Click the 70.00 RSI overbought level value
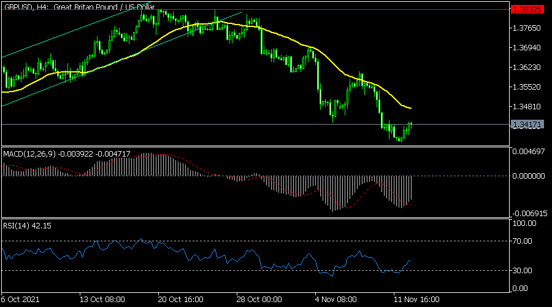 point(523,241)
